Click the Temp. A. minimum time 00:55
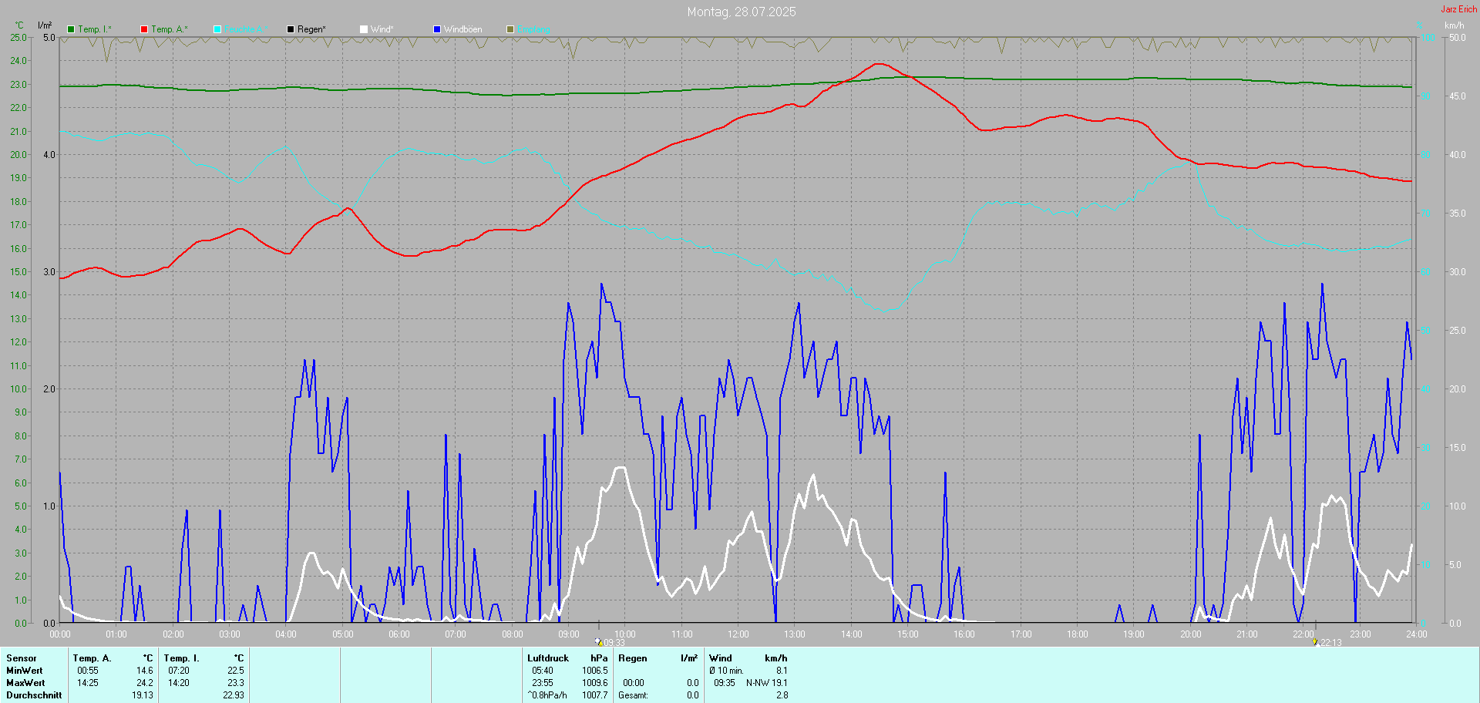Image resolution: width=1480 pixels, height=703 pixels. point(88,671)
